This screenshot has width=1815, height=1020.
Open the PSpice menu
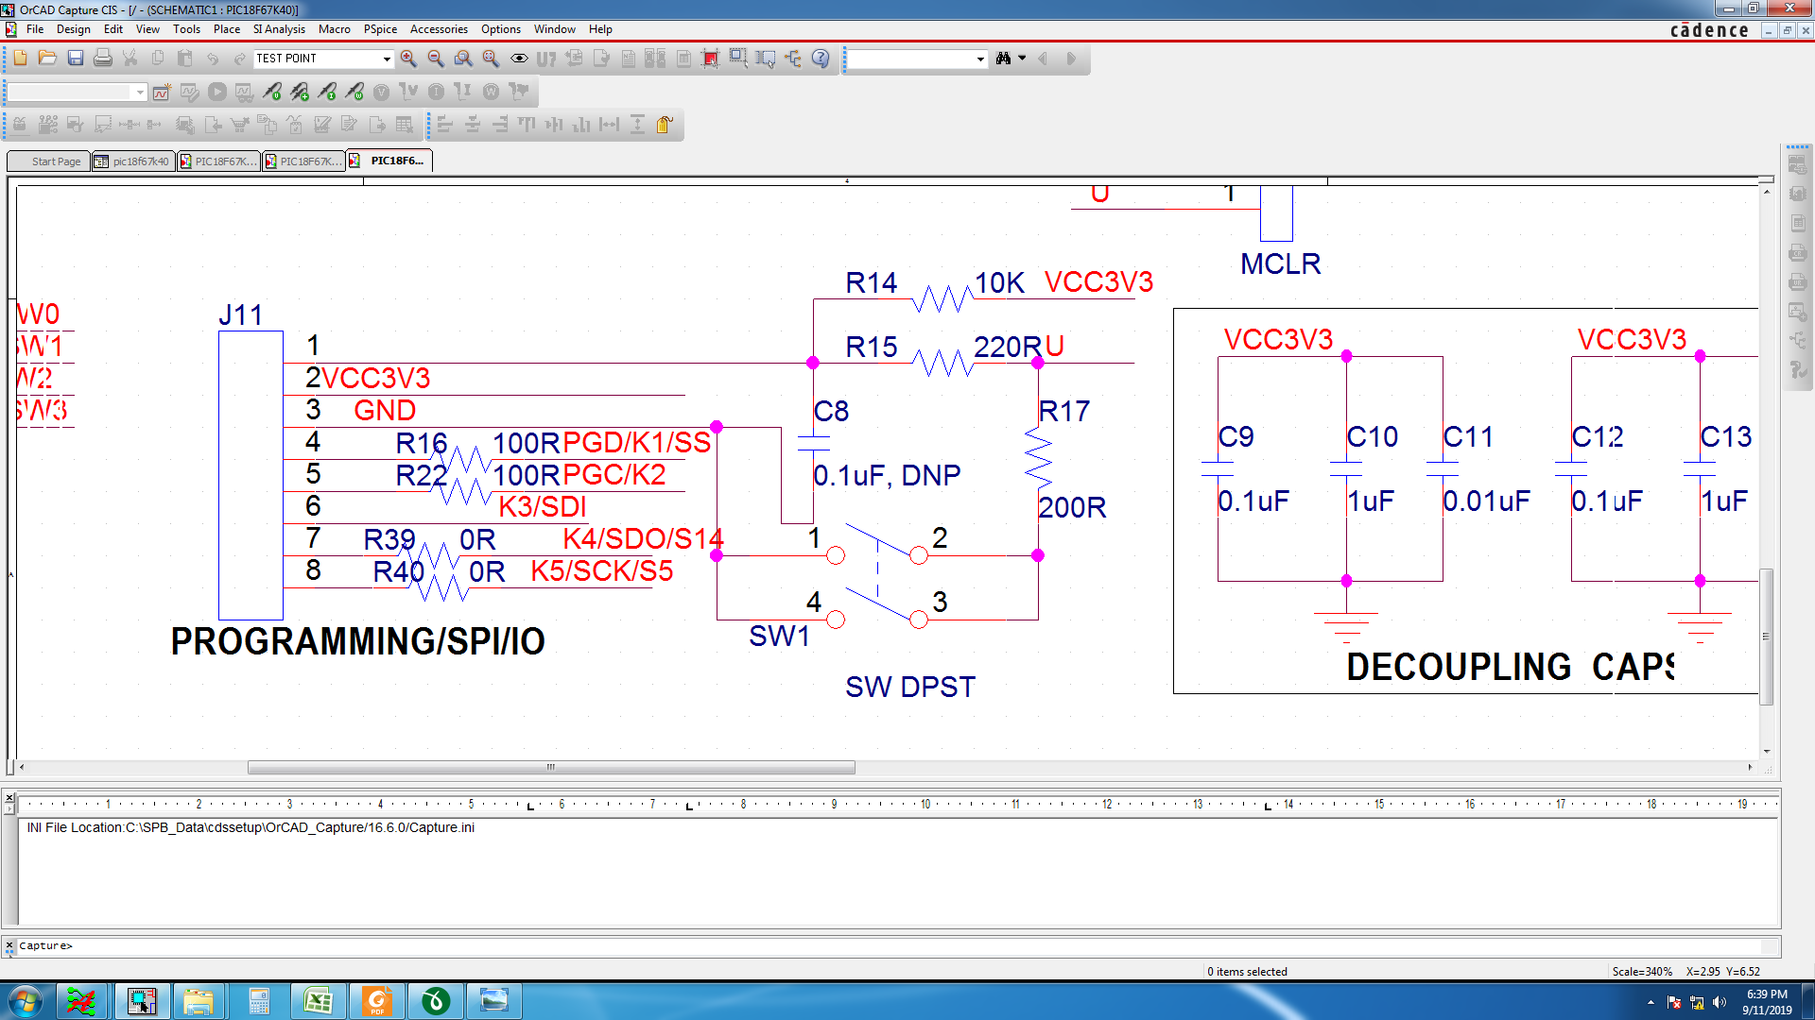[x=380, y=29]
